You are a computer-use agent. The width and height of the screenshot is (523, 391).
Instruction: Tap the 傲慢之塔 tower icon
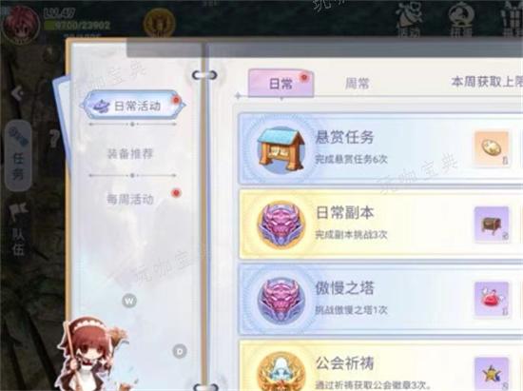(x=281, y=300)
